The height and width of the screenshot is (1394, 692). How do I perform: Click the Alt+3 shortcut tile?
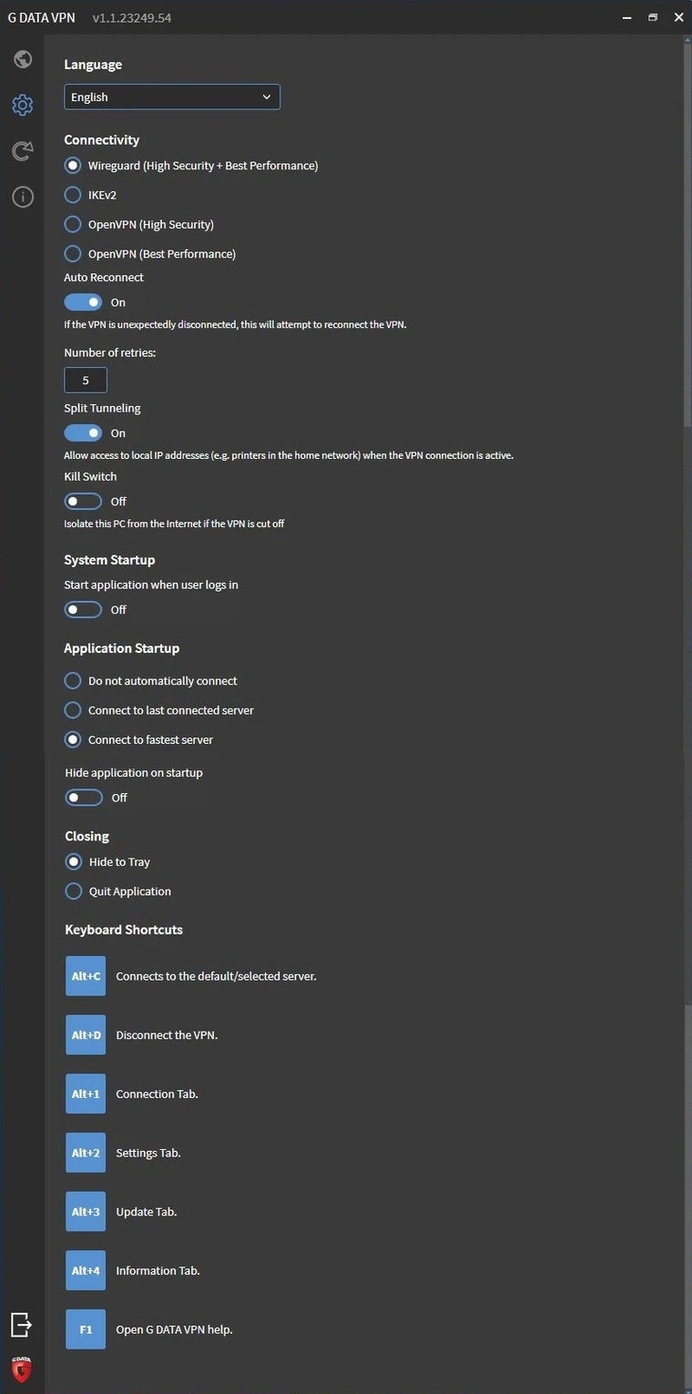click(86, 1212)
